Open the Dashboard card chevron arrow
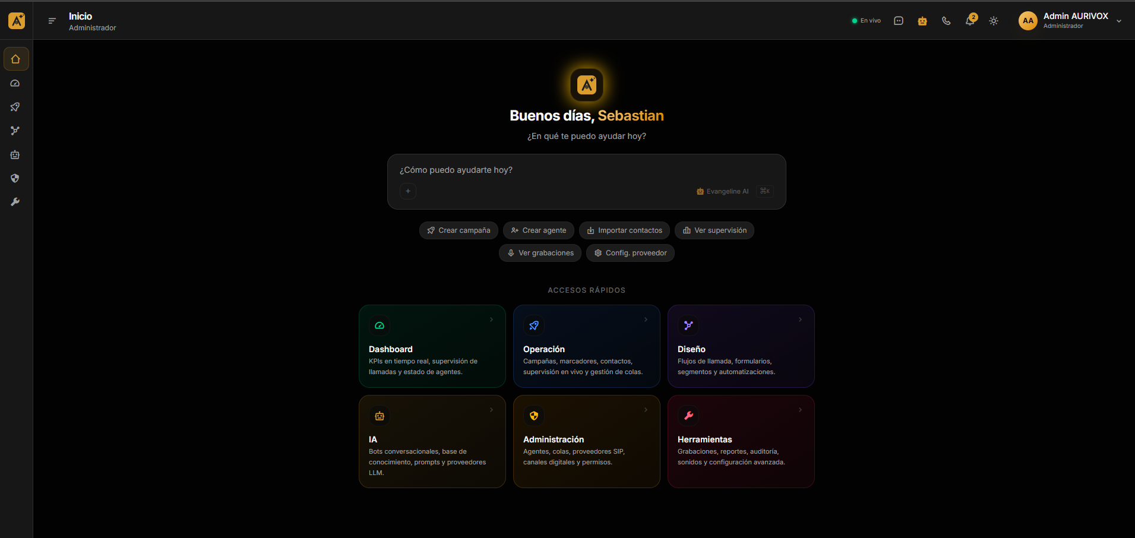Image resolution: width=1135 pixels, height=538 pixels. [491, 319]
